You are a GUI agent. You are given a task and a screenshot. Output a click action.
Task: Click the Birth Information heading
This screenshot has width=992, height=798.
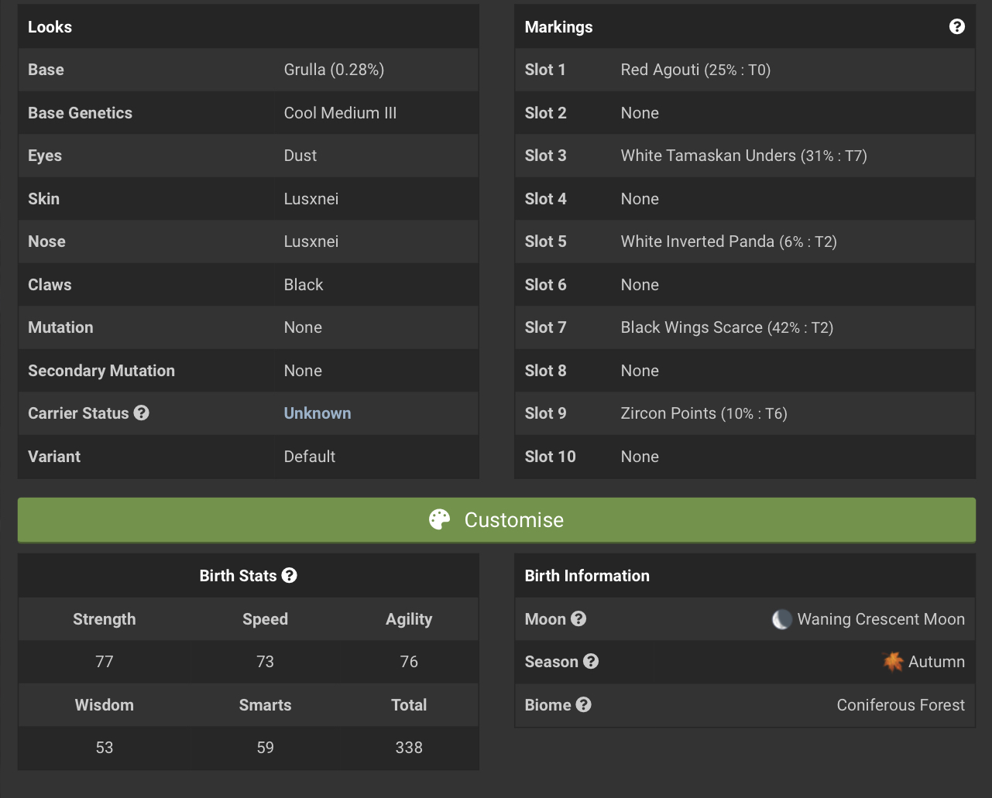(x=587, y=576)
